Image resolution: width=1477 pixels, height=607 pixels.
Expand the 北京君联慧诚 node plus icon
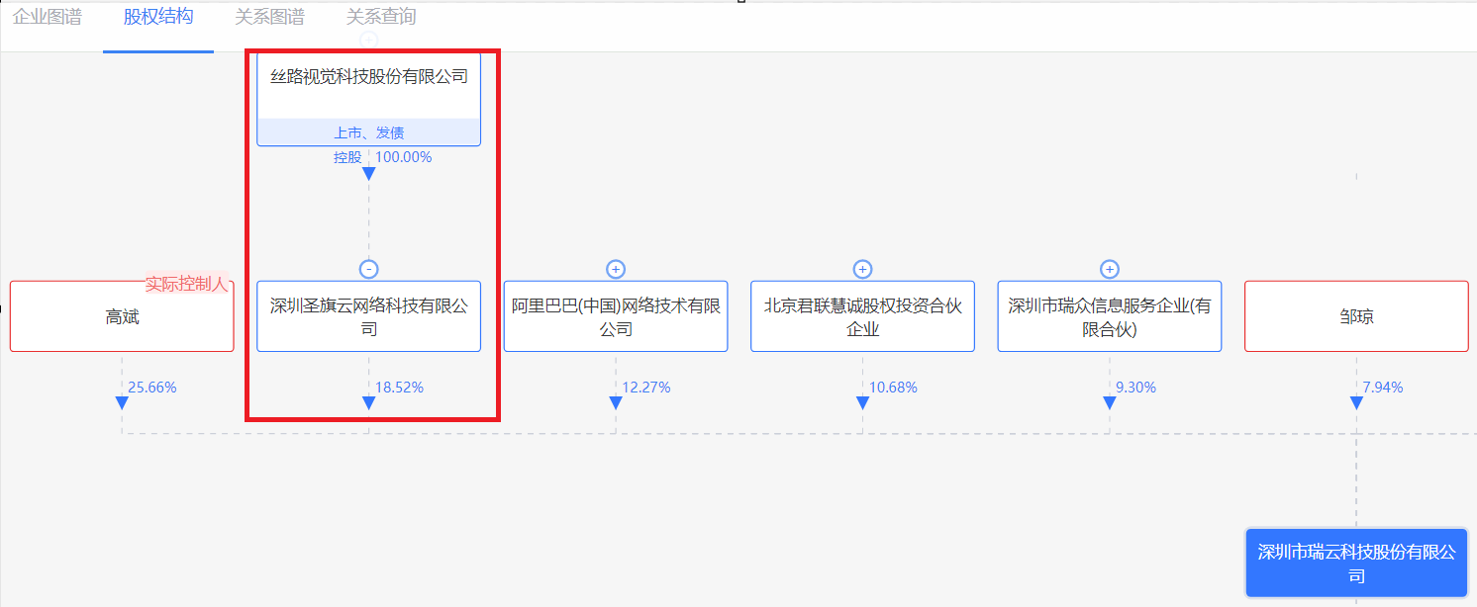862,268
